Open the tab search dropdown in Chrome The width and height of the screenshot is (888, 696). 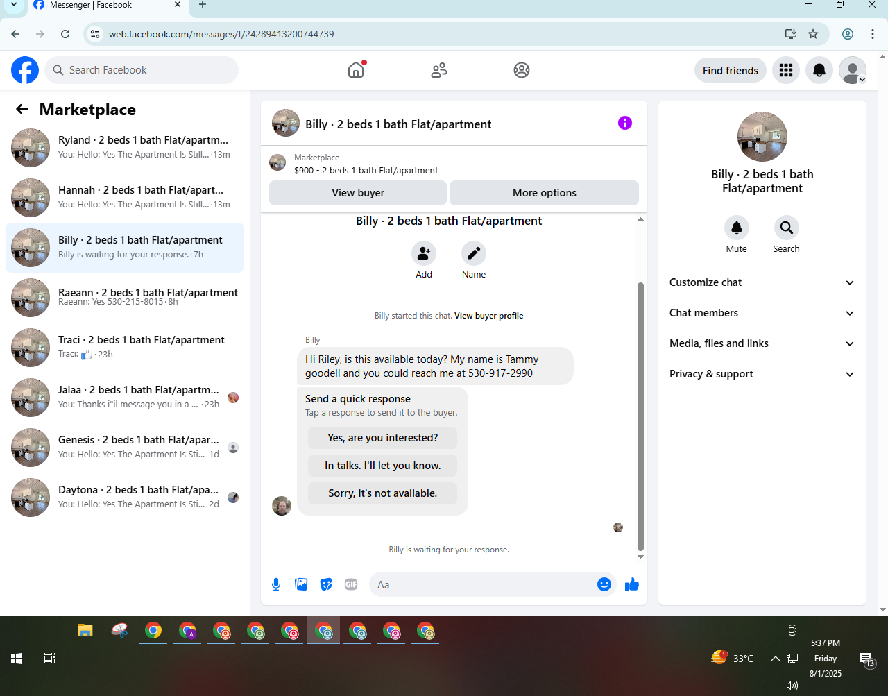click(x=14, y=5)
